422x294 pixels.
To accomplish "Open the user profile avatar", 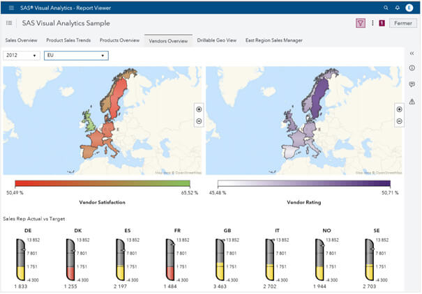I will point(409,8).
